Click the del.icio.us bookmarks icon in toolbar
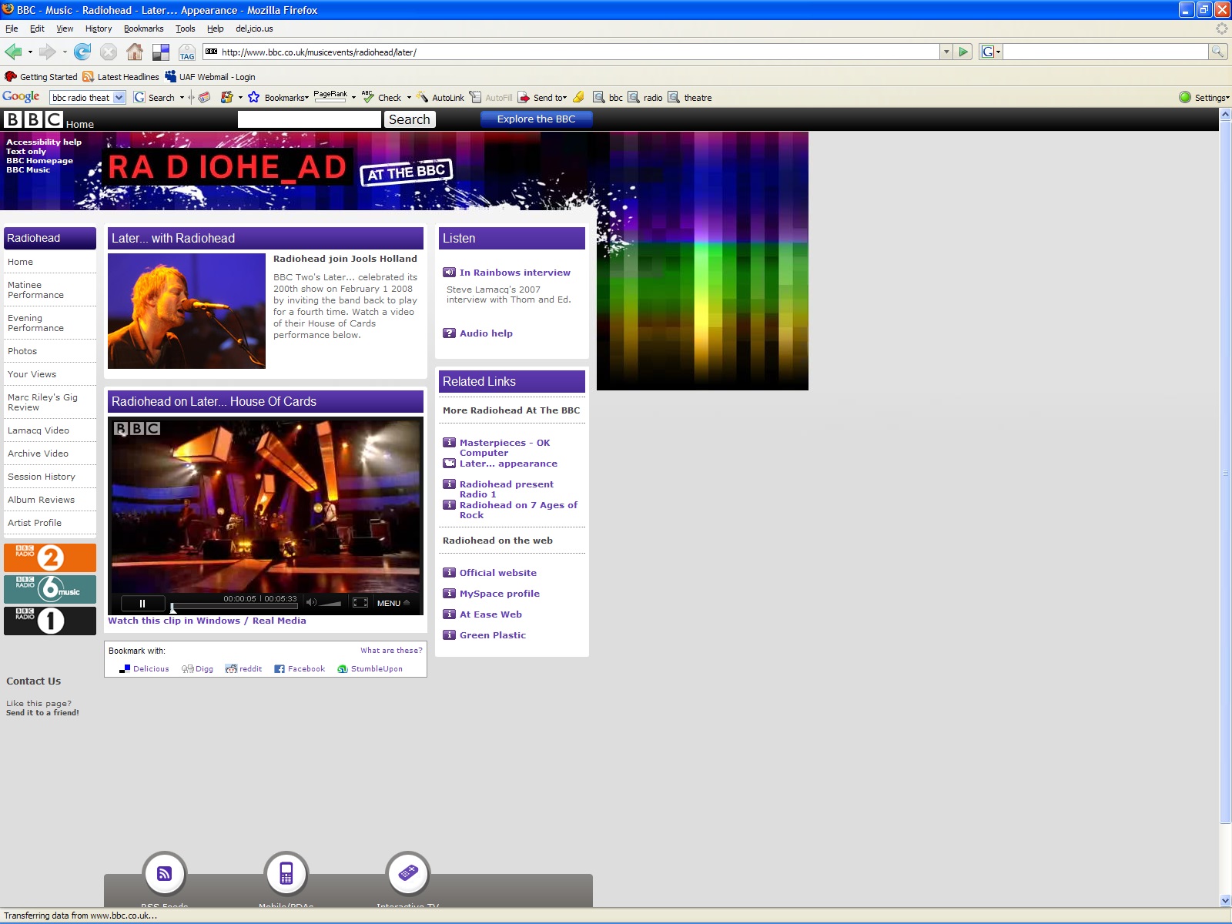Screen dimensions: 1232x924 pos(161,52)
